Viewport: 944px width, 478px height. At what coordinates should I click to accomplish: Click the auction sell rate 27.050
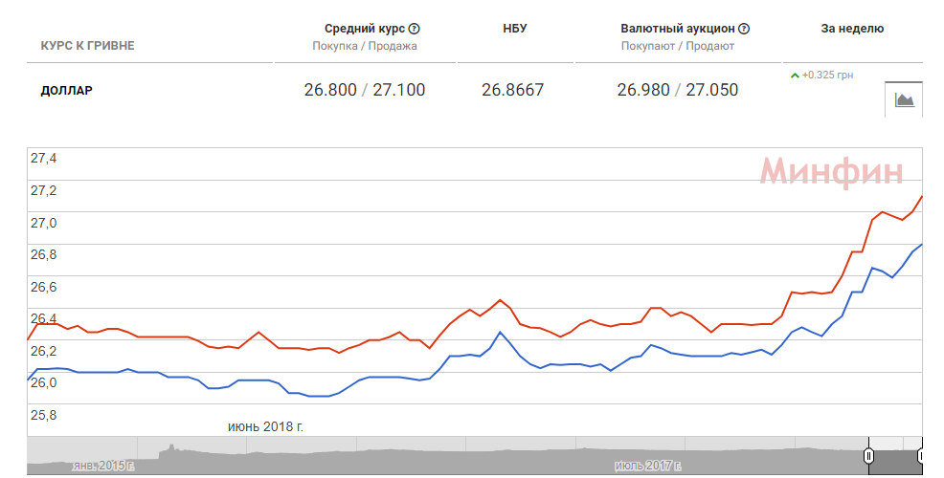[x=711, y=91]
